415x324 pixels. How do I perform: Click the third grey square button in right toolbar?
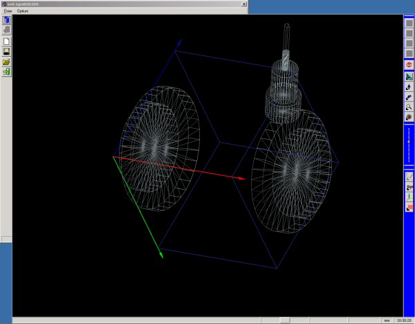point(409,43)
